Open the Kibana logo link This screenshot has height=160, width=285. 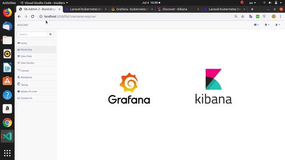pyautogui.click(x=213, y=86)
